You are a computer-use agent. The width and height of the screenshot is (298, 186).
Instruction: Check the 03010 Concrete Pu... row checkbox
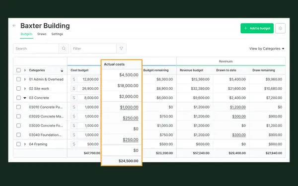click(x=18, y=107)
